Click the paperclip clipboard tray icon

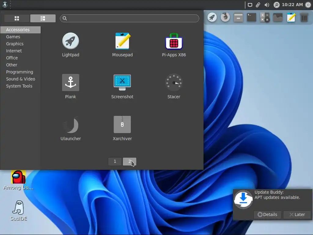(258, 5)
